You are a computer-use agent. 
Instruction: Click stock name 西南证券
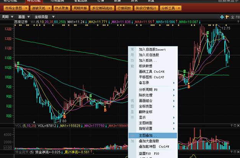click(x=21, y=22)
